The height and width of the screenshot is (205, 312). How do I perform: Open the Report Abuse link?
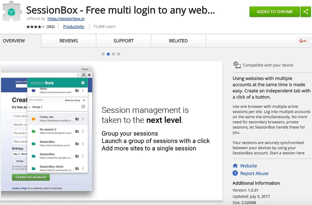(254, 174)
